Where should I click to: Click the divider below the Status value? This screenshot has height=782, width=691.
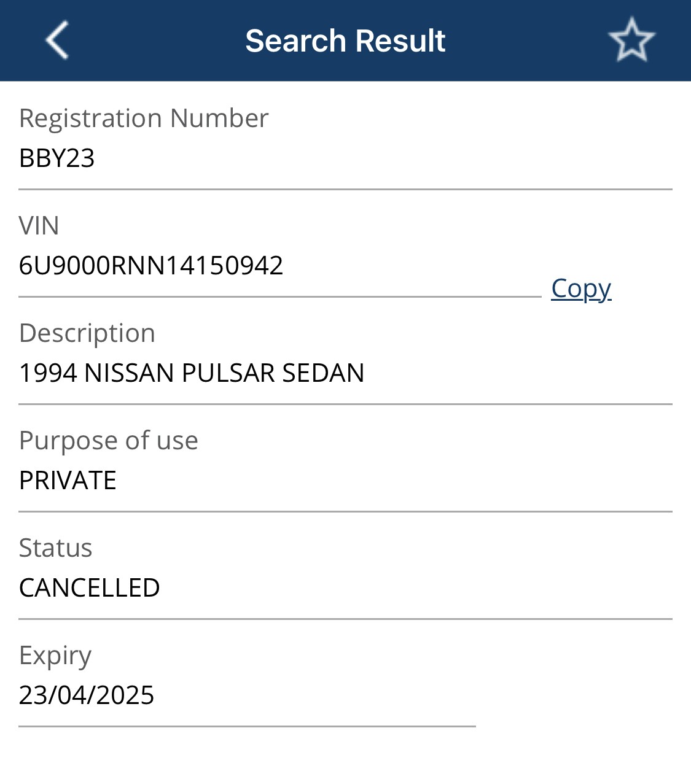coord(345,619)
